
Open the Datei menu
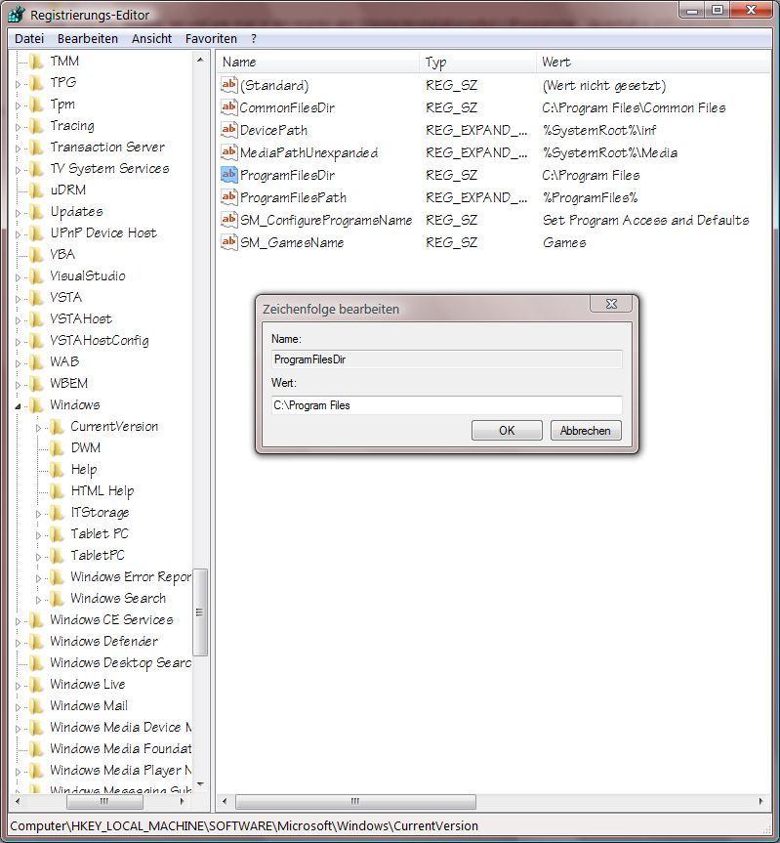pos(29,39)
